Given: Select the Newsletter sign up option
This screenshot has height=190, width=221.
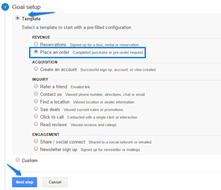Looking at the screenshot, I should (36, 149).
